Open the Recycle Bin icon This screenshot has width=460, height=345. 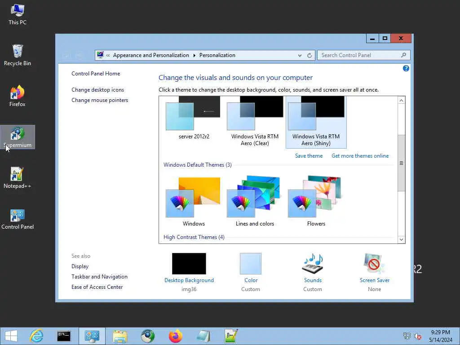click(18, 55)
